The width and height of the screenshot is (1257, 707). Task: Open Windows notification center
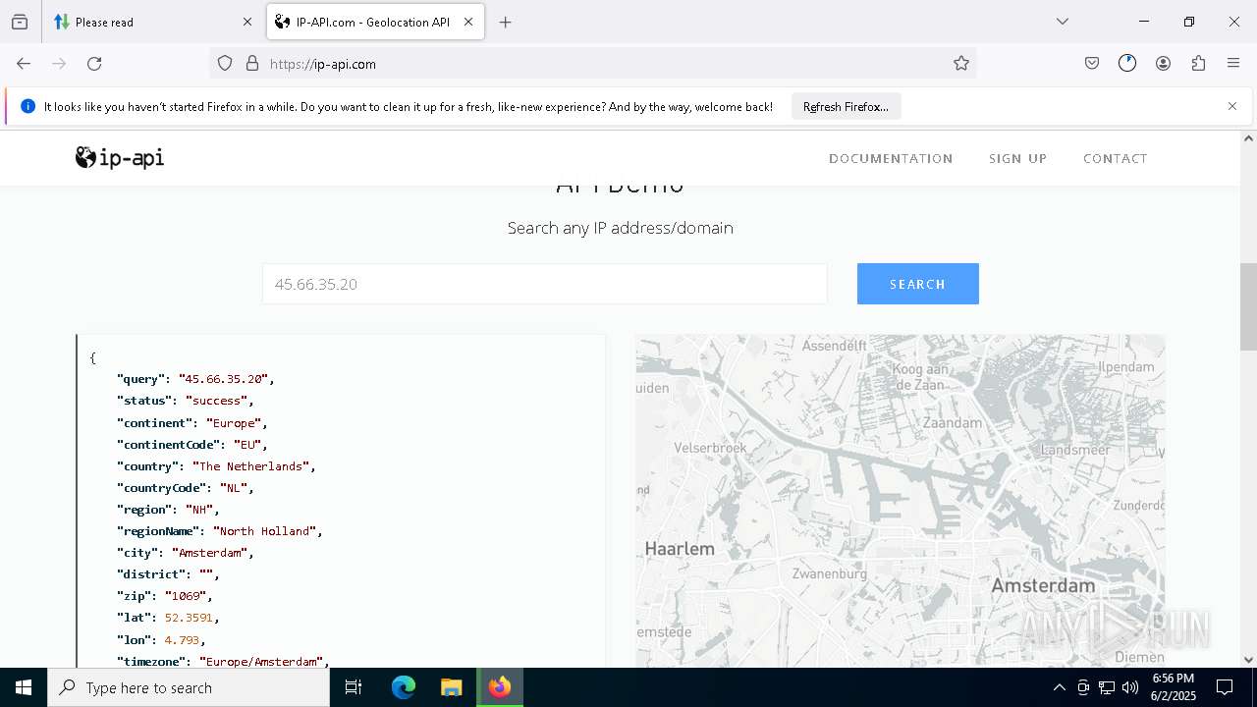point(1225,687)
